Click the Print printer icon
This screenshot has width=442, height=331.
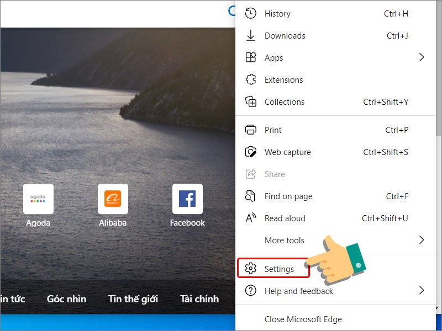pos(251,130)
